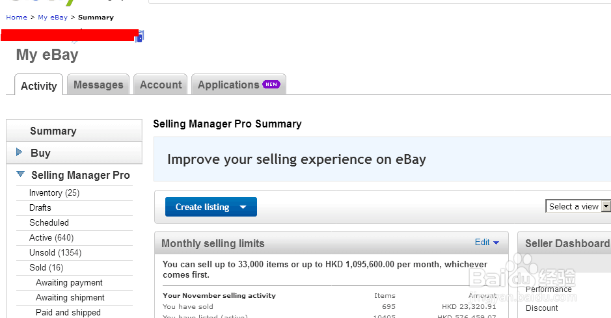Open Scheduled listings in sidebar
The image size is (611, 318).
click(x=49, y=222)
